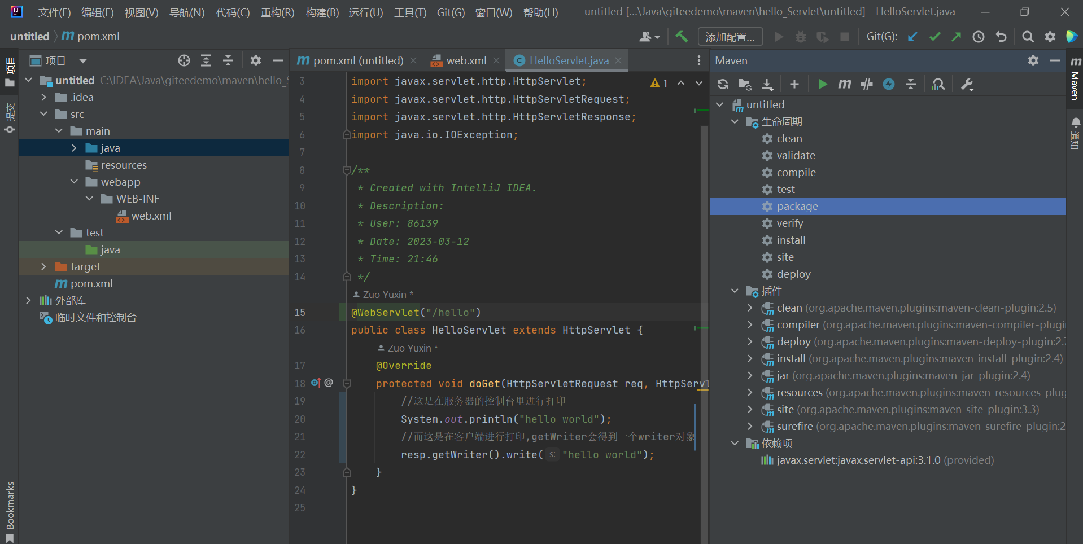This screenshot has height=544, width=1083.
Task: Click Collapse All in project panel
Action: (228, 60)
